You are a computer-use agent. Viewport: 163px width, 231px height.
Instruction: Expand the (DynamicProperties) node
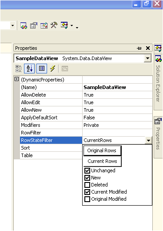tap(17, 79)
